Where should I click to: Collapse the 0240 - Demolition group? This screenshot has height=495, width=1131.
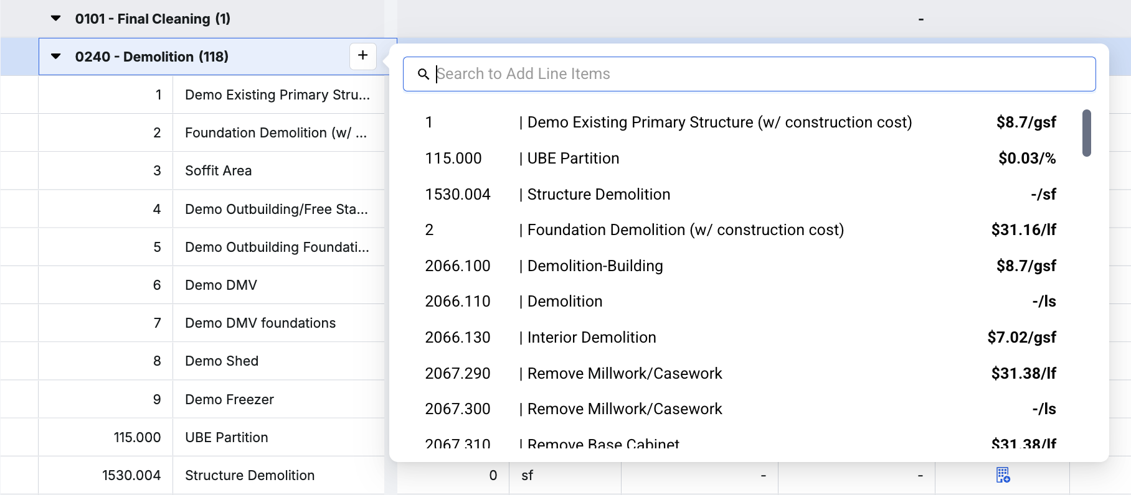pos(56,57)
